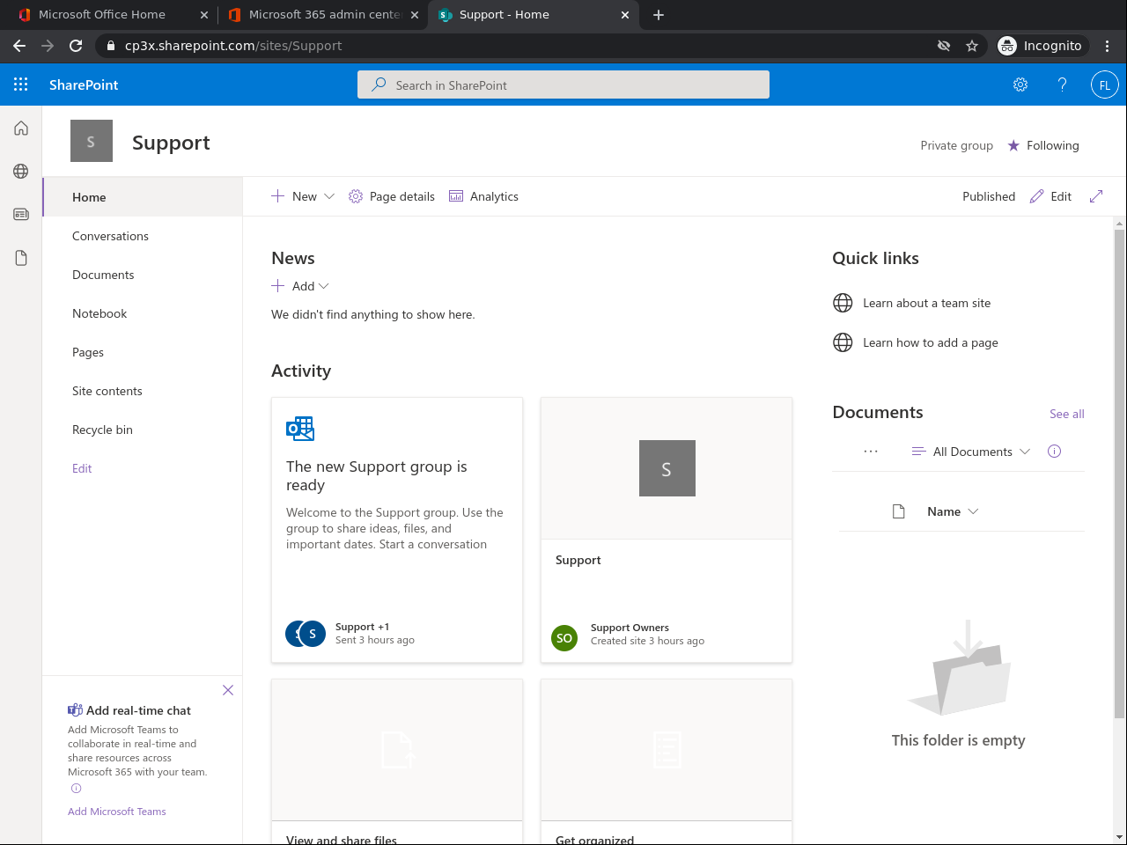The image size is (1127, 845).
Task: Open My files page icon in rail
Action: [21, 258]
